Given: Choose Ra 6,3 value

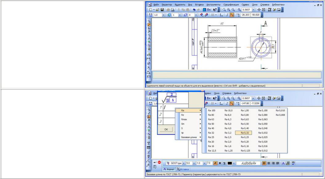Looking at the screenshot, I should click(228, 120).
